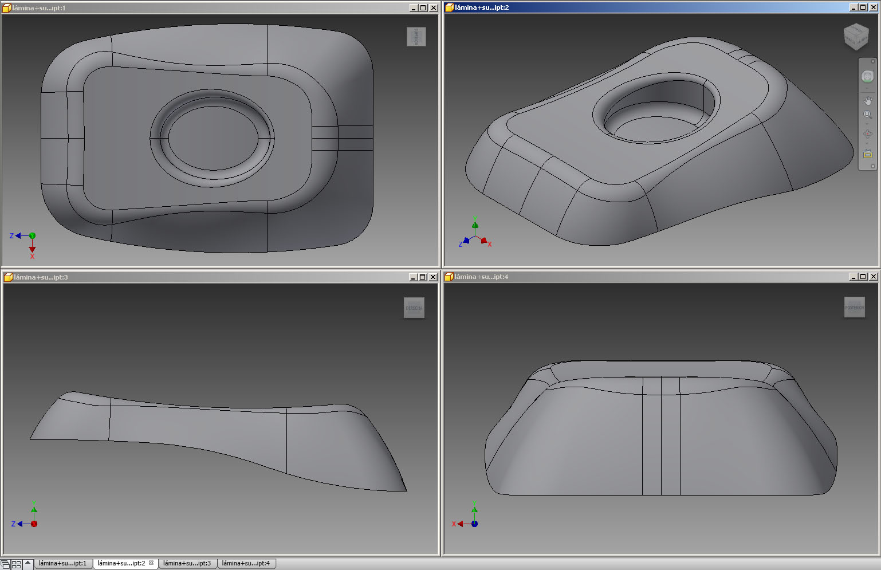Close the navigation bar with its X
The height and width of the screenshot is (570, 881).
pos(873,61)
